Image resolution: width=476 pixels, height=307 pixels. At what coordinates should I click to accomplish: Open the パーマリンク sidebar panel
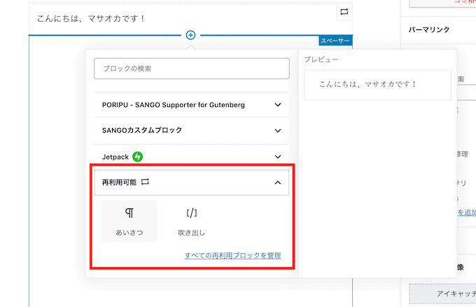(438, 30)
